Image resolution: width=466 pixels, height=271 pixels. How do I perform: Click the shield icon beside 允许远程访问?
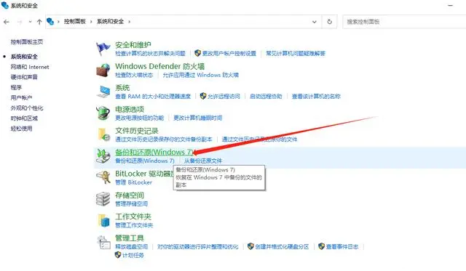point(203,96)
